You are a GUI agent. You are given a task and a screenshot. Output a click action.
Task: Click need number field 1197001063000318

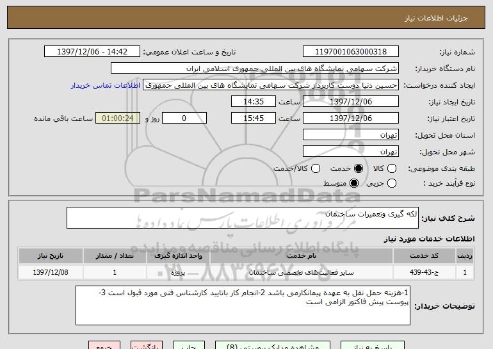coord(351,52)
